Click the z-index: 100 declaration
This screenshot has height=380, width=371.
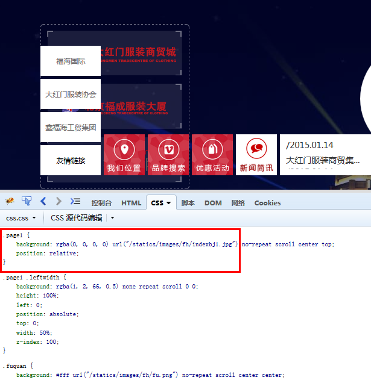pyautogui.click(x=37, y=342)
